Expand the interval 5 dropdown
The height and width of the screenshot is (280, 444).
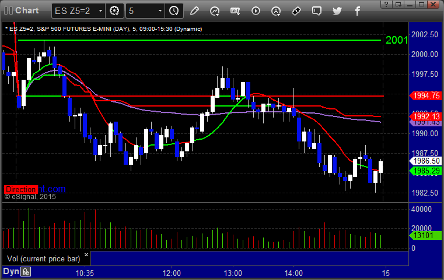coord(160,10)
